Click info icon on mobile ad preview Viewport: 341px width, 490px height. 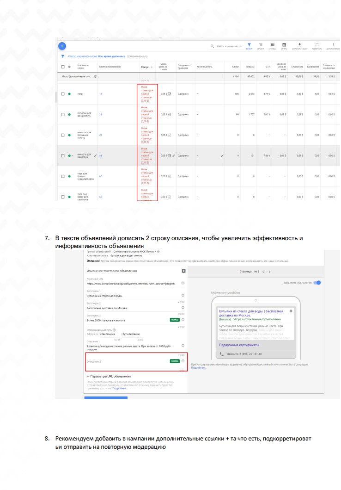(x=291, y=311)
